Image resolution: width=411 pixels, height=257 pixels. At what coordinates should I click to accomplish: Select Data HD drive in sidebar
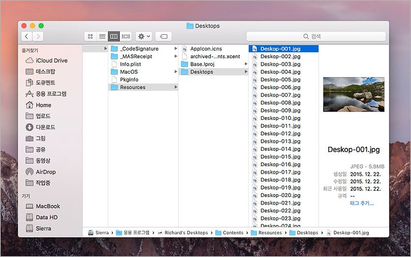tap(42, 217)
